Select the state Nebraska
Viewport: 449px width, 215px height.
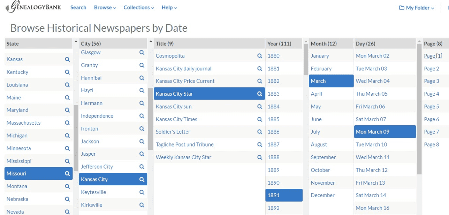point(17,199)
